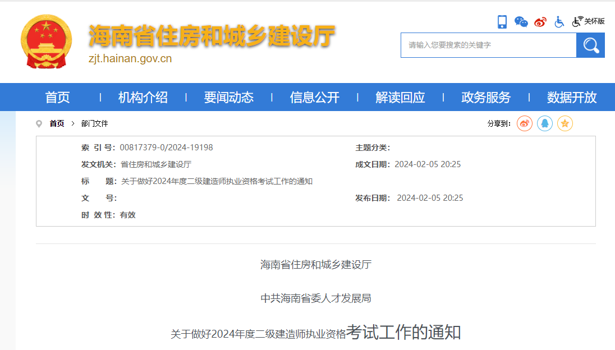Screen dimensions: 615x350
Task: Select 信息公开 in the navigation bar
Action: pyautogui.click(x=315, y=97)
